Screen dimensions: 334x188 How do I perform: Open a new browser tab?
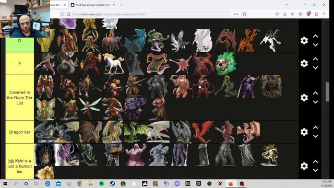(x=122, y=5)
